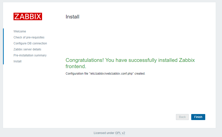This screenshot has height=137, width=222.
Task: Click the word "created." after file path
Action: 140,74
